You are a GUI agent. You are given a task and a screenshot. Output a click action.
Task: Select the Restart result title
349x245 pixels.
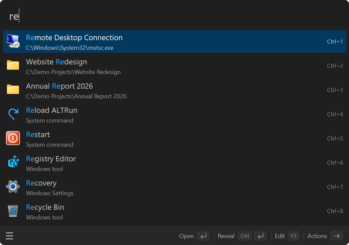click(38, 134)
